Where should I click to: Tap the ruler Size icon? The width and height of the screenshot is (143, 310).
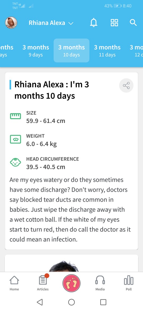(x=15, y=116)
